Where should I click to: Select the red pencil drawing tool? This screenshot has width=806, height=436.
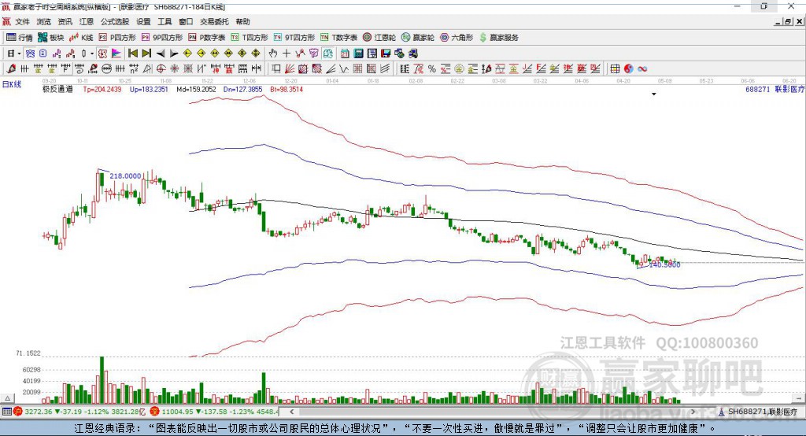[x=11, y=68]
